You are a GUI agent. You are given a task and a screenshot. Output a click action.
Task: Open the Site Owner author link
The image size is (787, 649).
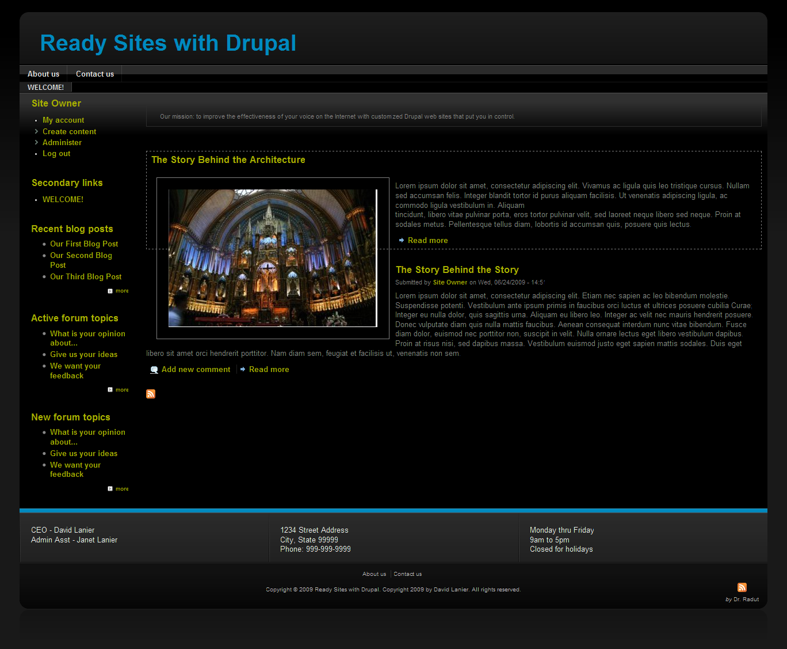pos(450,282)
